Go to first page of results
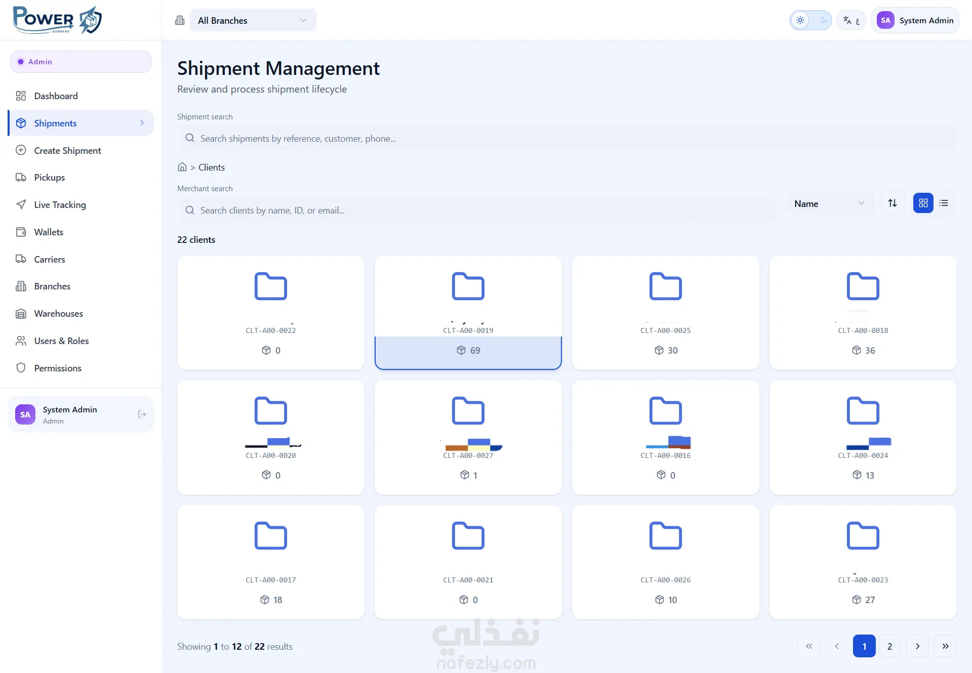Image resolution: width=972 pixels, height=673 pixels. pyautogui.click(x=809, y=646)
